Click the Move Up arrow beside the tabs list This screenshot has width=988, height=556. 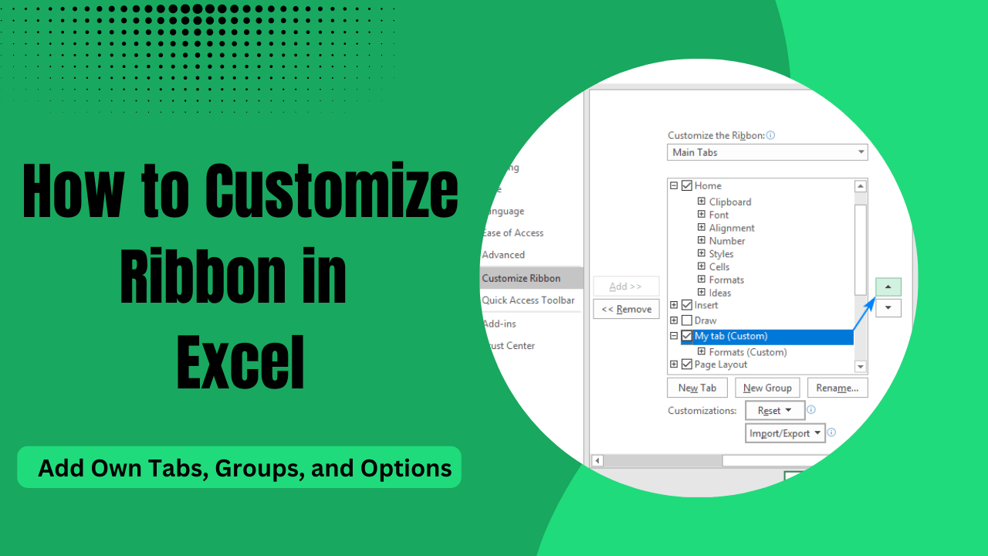tap(888, 286)
